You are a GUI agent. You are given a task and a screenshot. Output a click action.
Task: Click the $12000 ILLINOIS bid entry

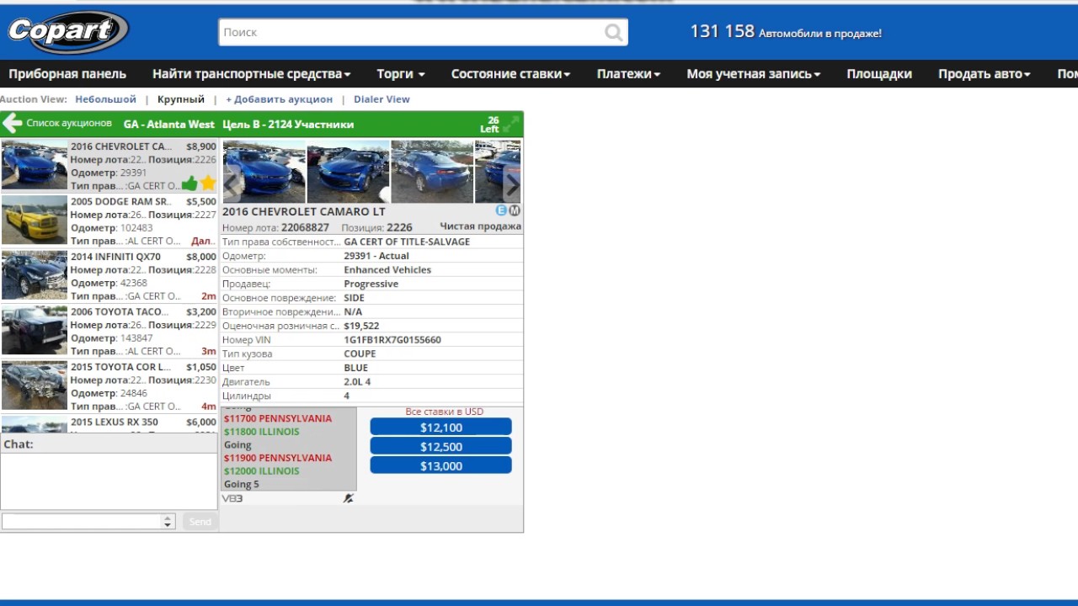point(261,471)
